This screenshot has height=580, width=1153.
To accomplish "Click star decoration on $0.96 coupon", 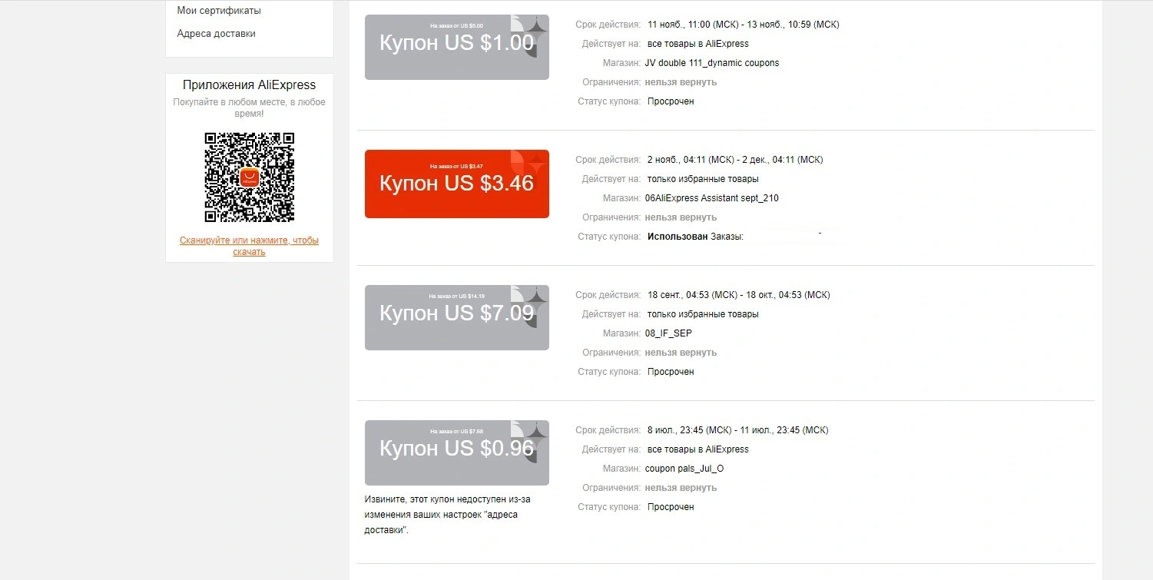I will (x=530, y=437).
